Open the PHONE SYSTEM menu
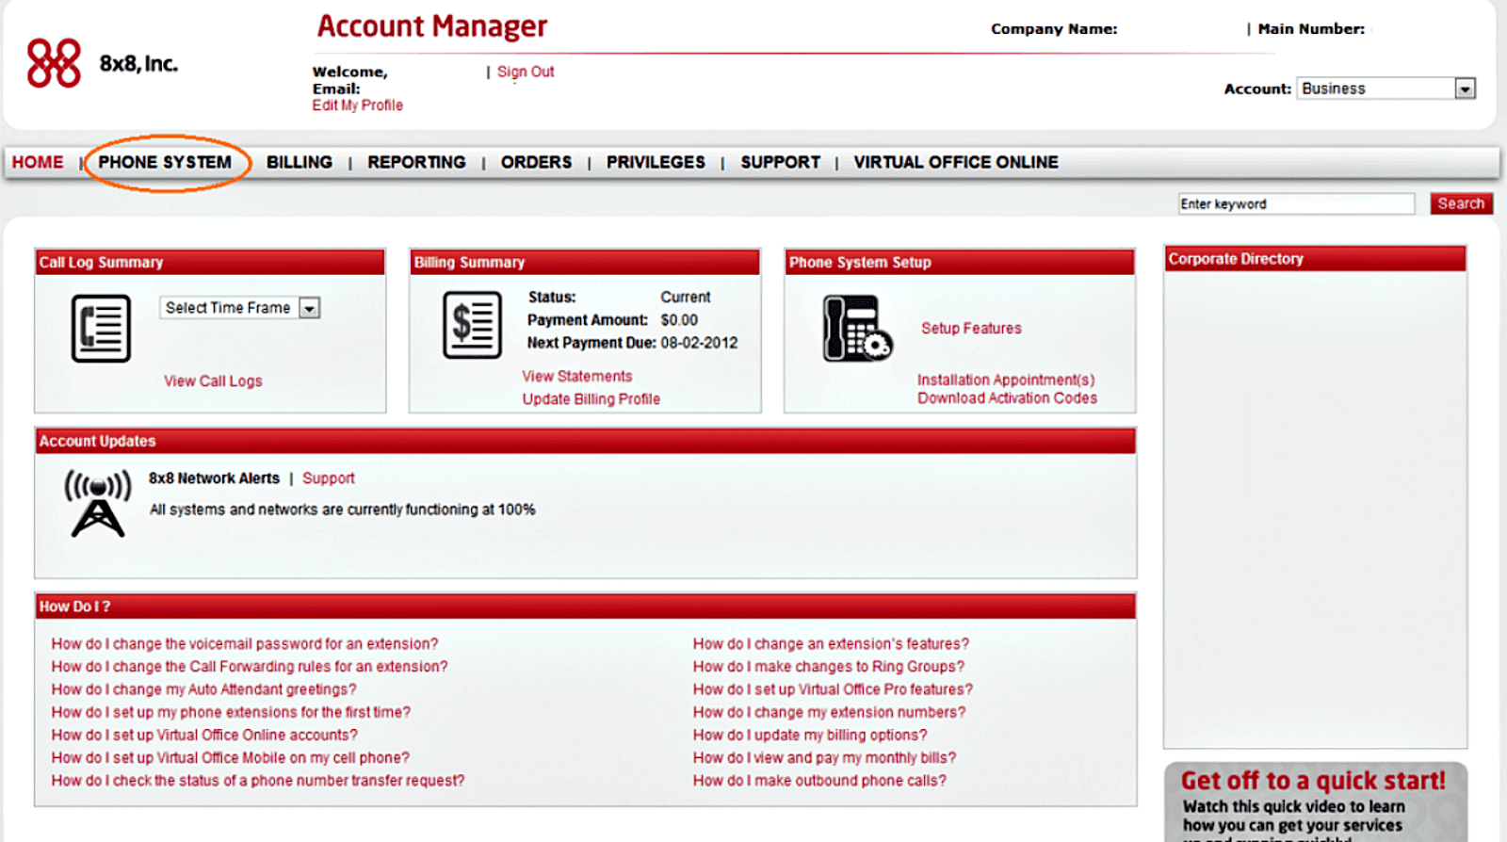1507x842 pixels. pos(165,162)
